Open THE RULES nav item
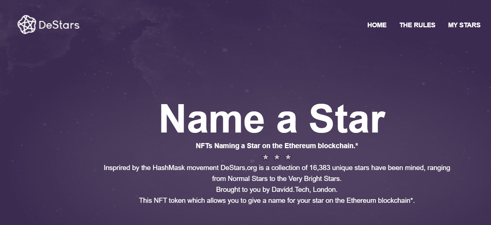The image size is (491, 225). pyautogui.click(x=417, y=25)
